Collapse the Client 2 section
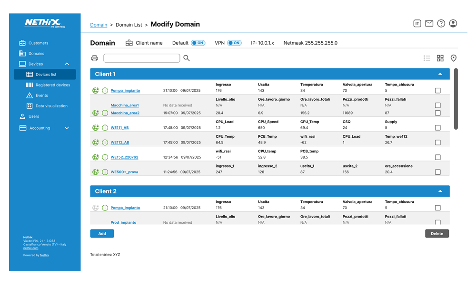The height and width of the screenshot is (285, 476). coord(440,191)
